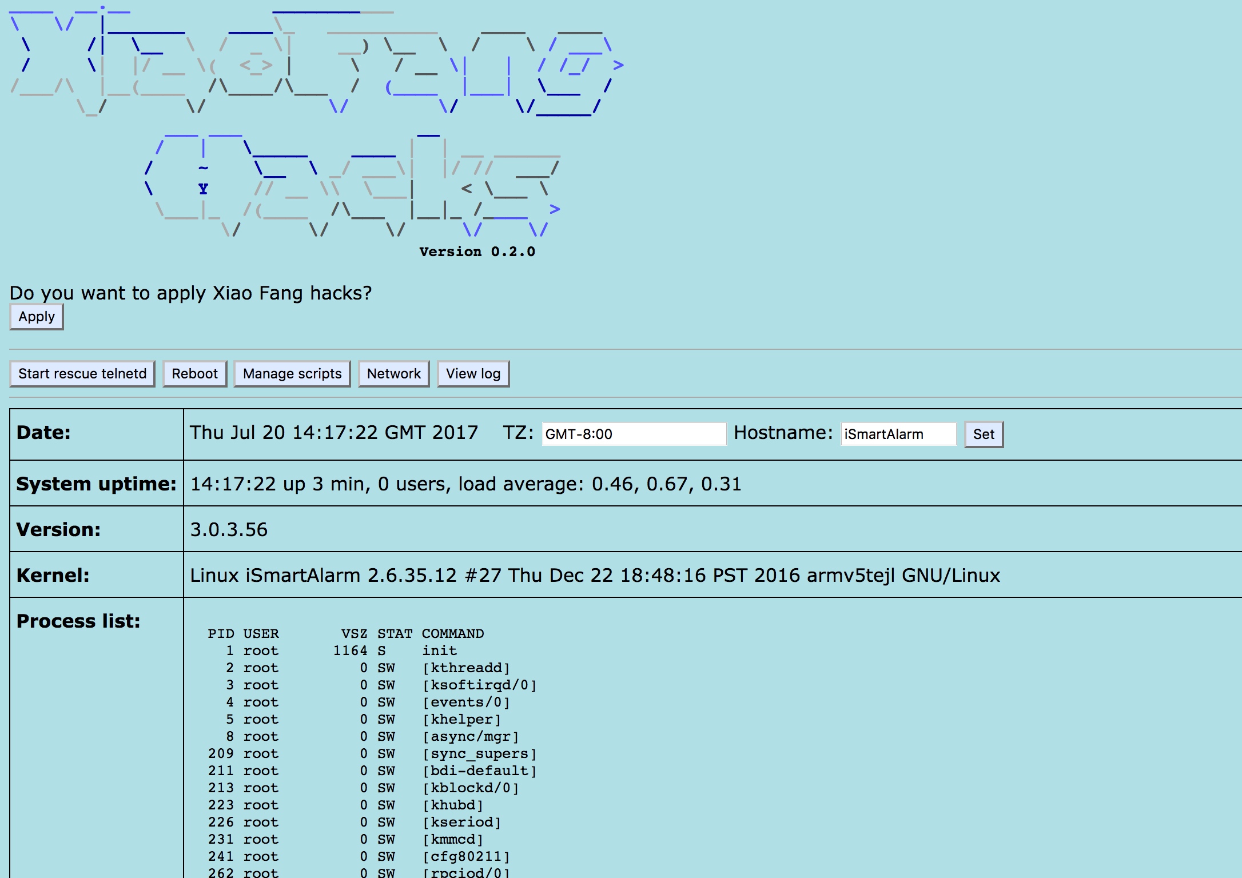
Task: Click the COMMAND column header in process list
Action: (453, 634)
